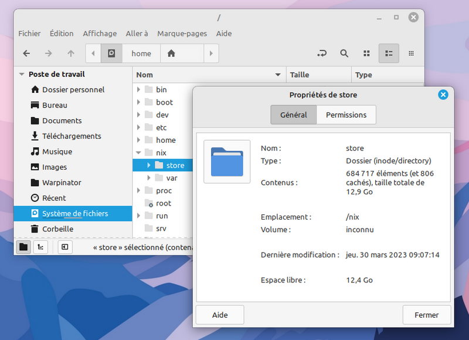
Task: Hide the sidebar using bottom bar button
Action: tap(64, 247)
